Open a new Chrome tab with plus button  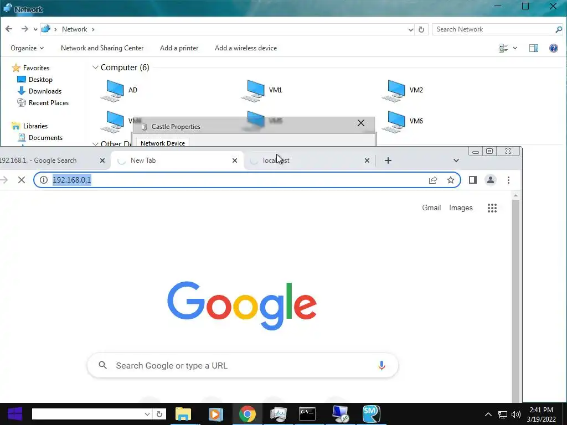(x=388, y=160)
